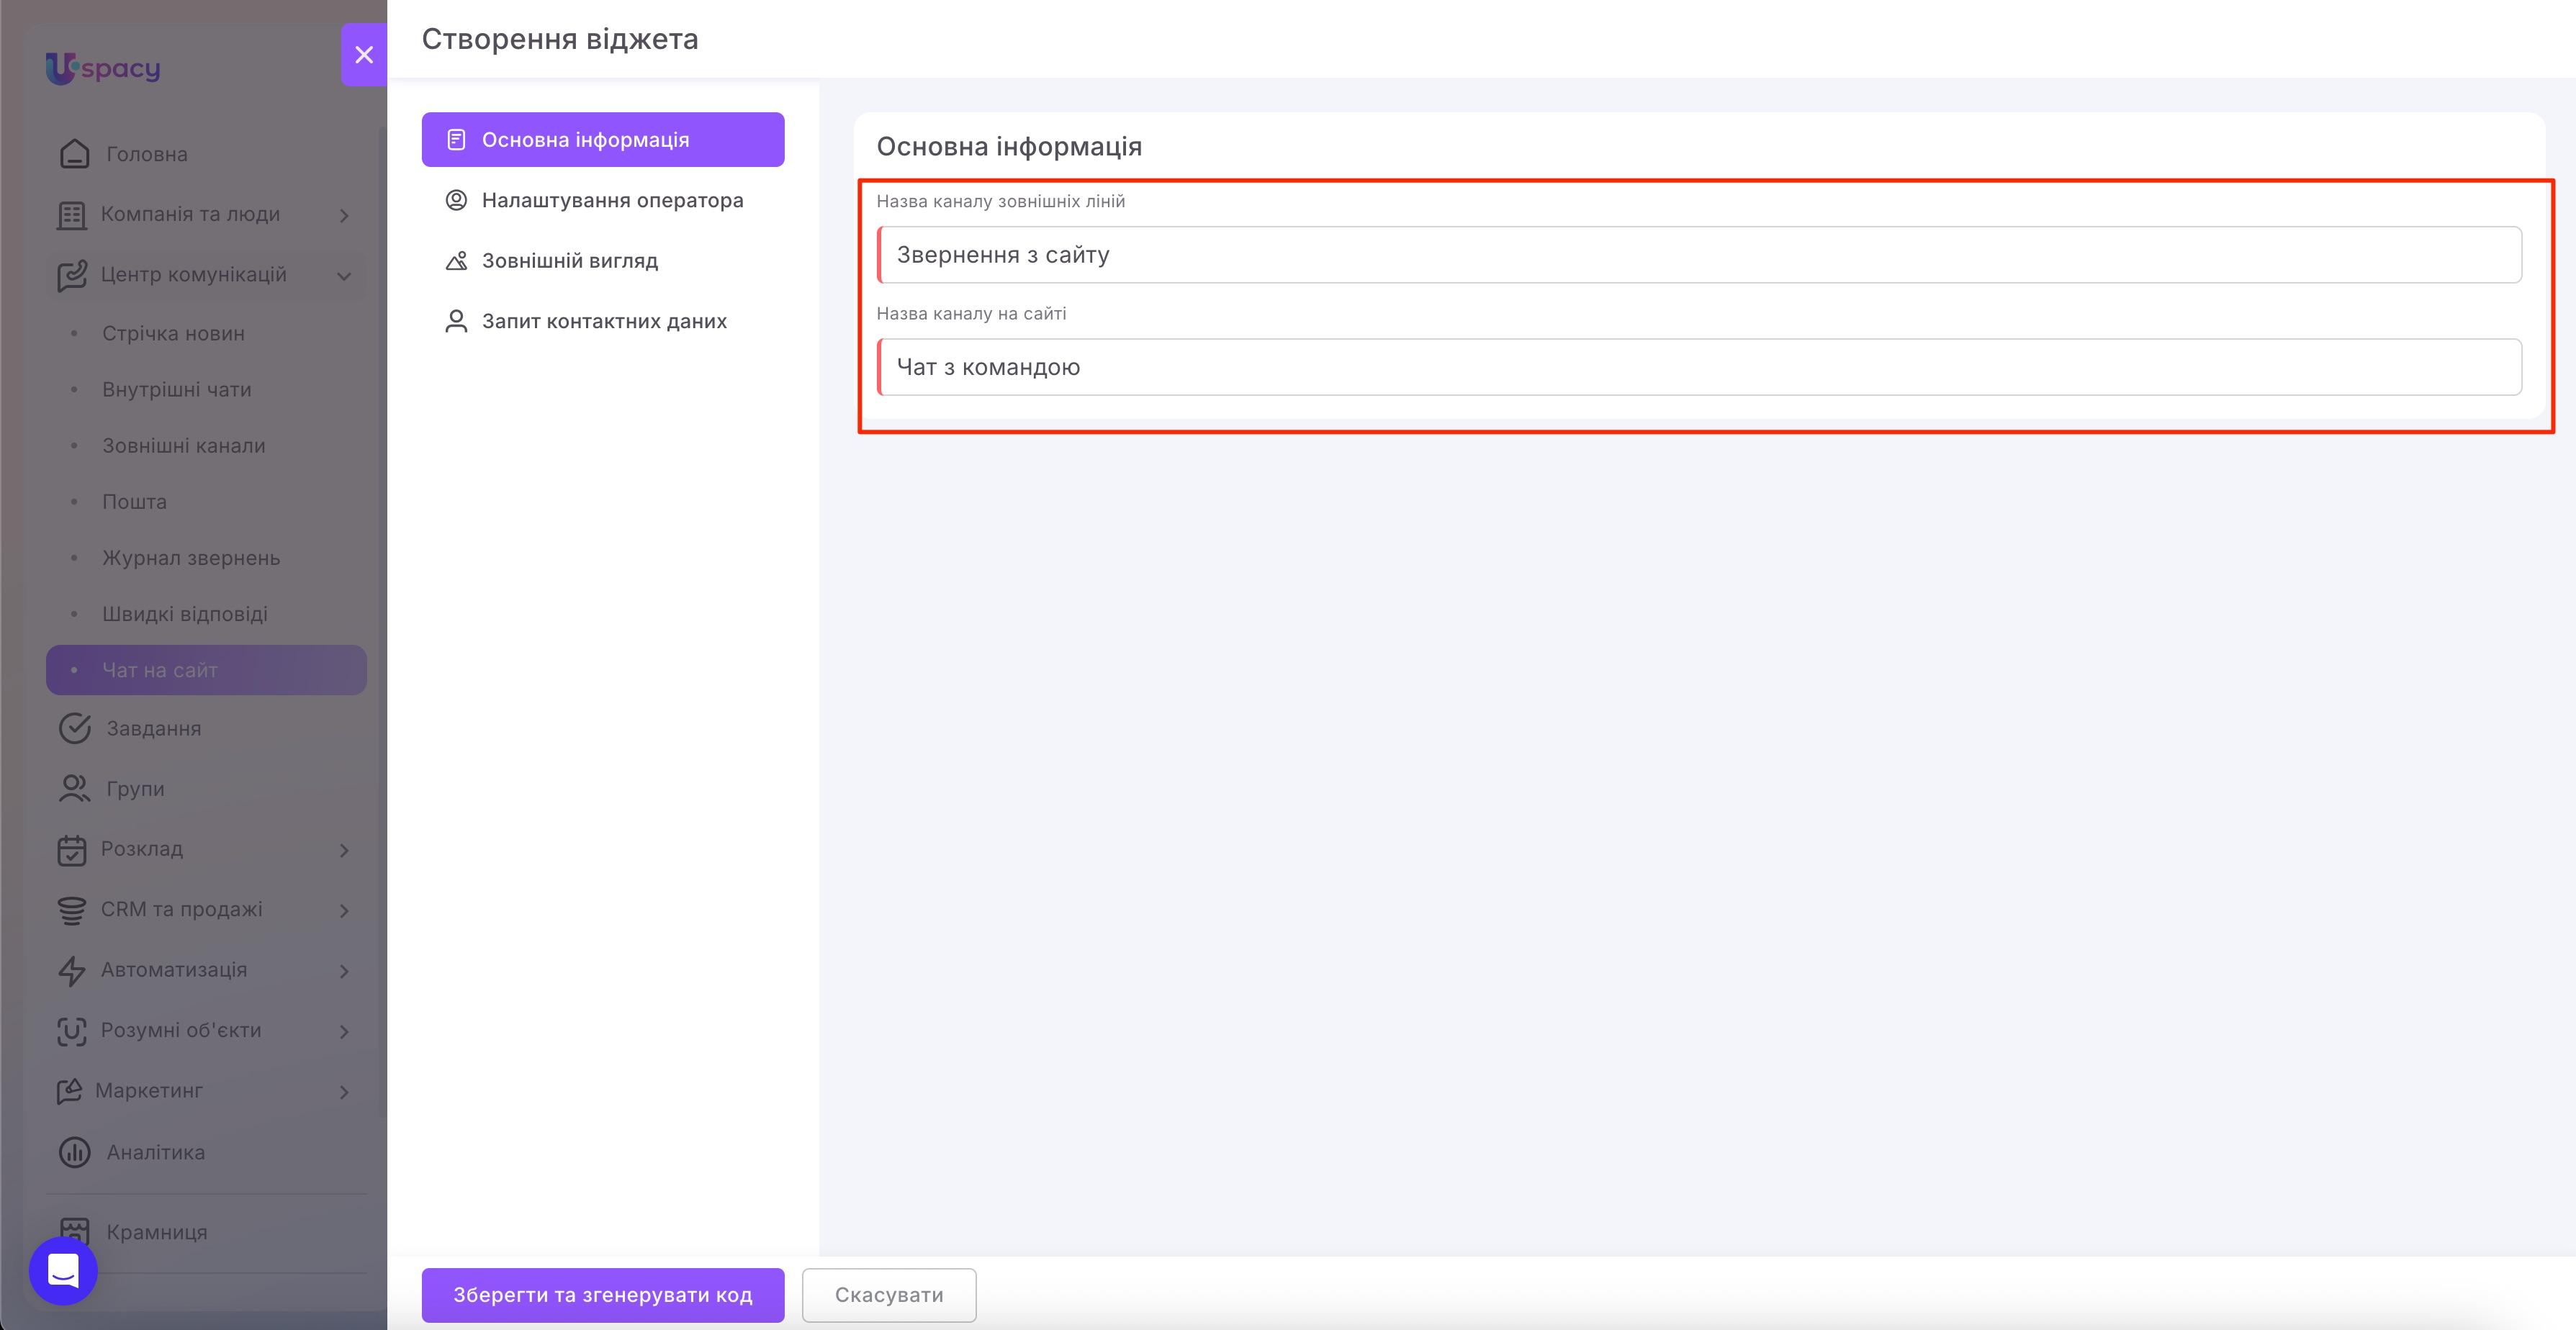Expand the Маркетинг chevron
2576x1330 pixels.
pos(344,1092)
